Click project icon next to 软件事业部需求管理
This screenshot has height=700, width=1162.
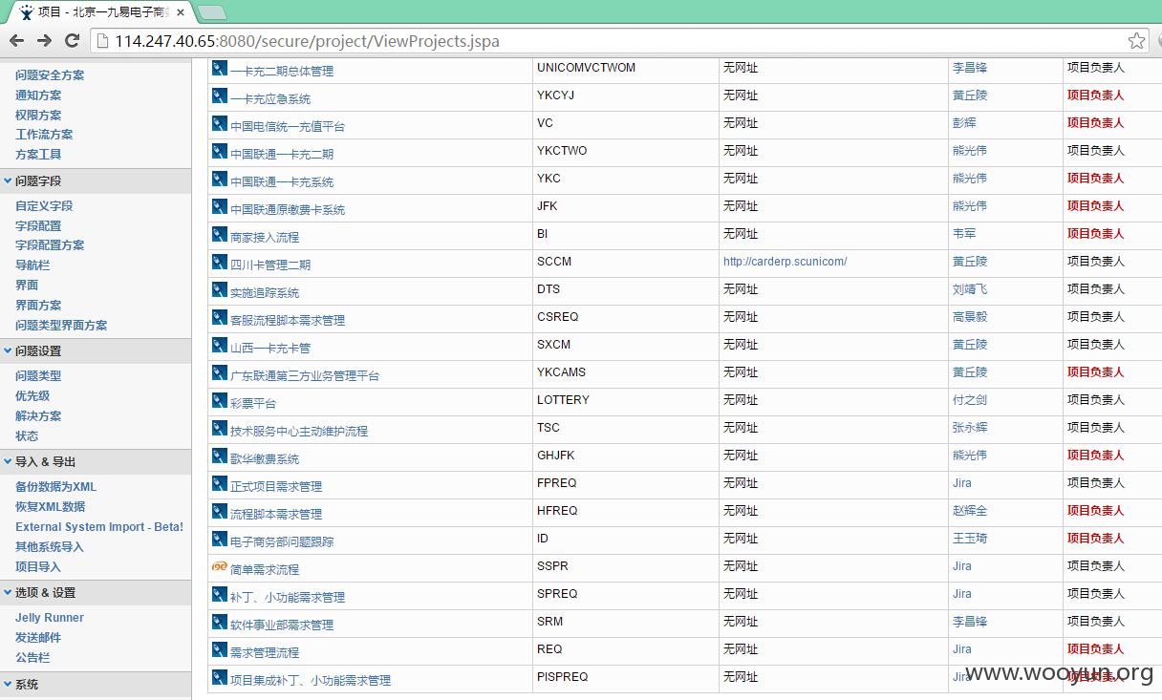tap(219, 623)
